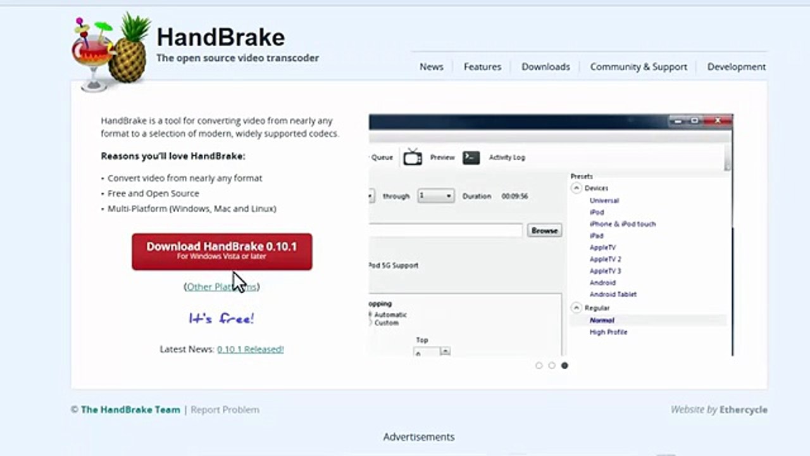Open the Other Platforms link

(221, 286)
